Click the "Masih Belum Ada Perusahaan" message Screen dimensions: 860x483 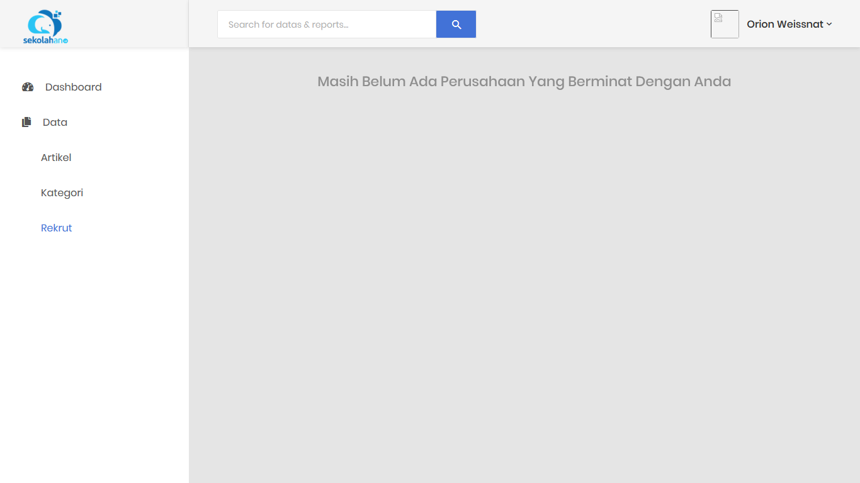point(524,82)
